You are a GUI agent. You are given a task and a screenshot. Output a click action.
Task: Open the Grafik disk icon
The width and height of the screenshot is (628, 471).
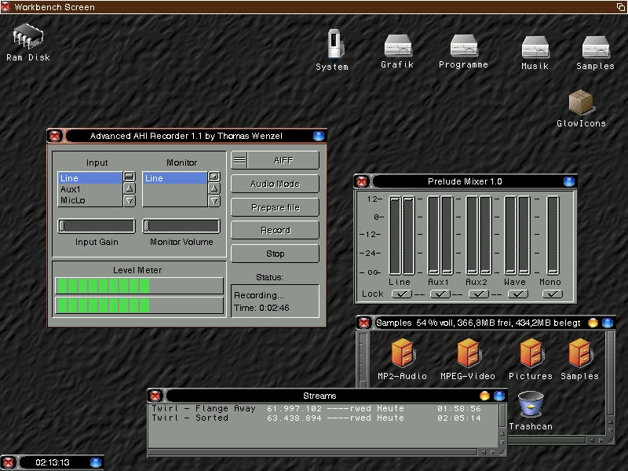(x=397, y=44)
